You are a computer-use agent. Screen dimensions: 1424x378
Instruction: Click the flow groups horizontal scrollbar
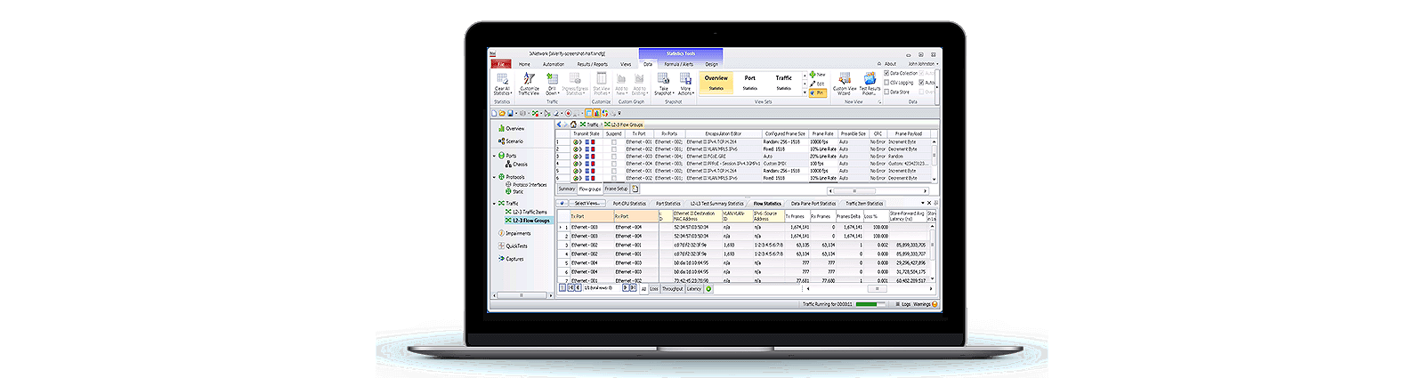(878, 189)
